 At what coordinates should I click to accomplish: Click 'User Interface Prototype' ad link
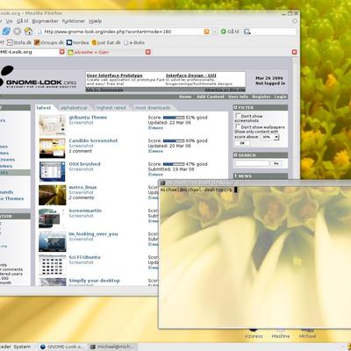click(115, 75)
